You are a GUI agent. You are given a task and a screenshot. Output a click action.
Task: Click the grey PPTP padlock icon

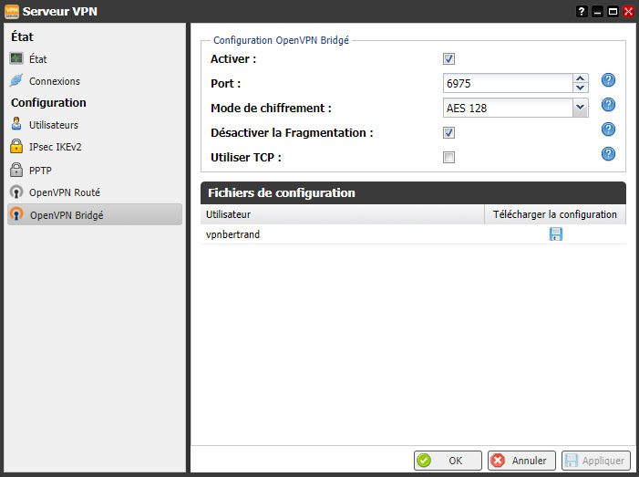click(16, 170)
